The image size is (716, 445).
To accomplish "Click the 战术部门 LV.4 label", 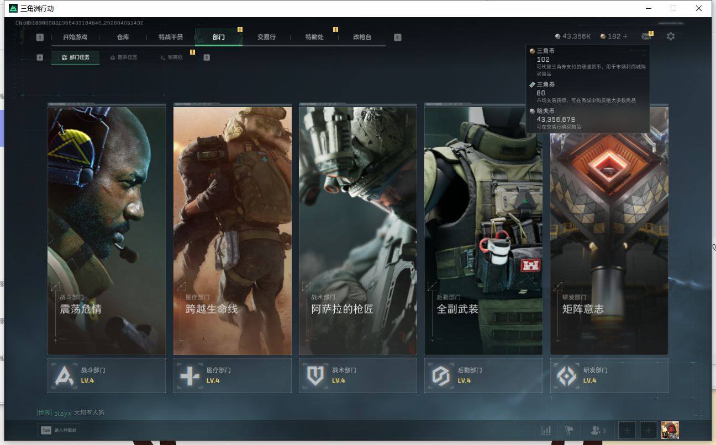I will coord(344,376).
